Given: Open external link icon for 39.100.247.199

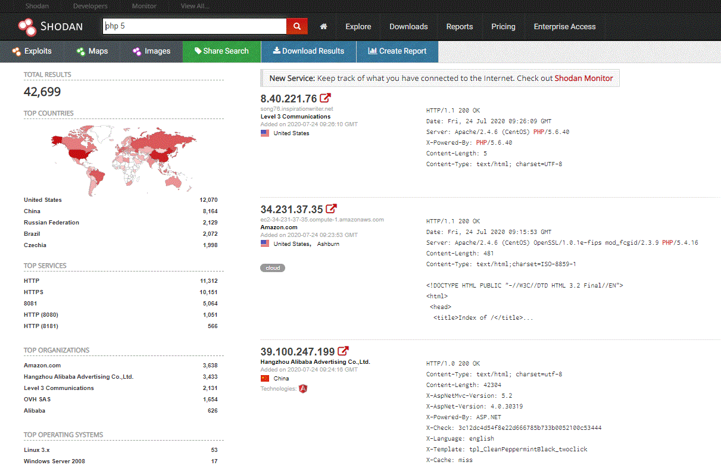Looking at the screenshot, I should (343, 351).
